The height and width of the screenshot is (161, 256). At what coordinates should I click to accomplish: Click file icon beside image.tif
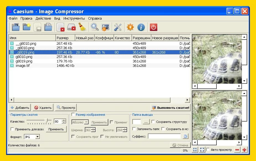coord(12,65)
